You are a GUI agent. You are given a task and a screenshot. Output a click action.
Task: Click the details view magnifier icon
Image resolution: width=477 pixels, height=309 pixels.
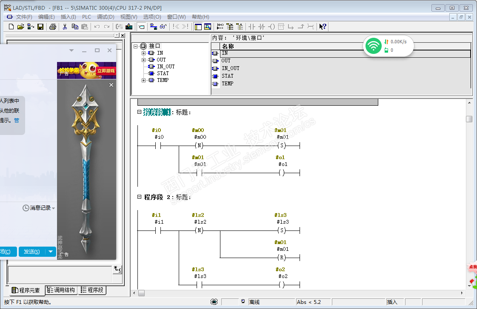click(208, 27)
